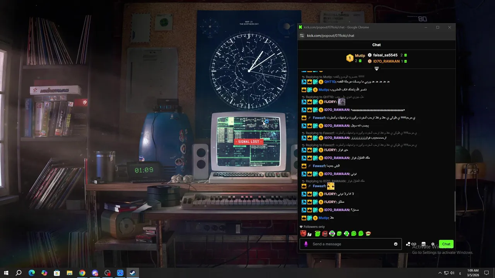495x278 pixels.
Task: Open Windows Search from the taskbar
Action: tap(19, 273)
